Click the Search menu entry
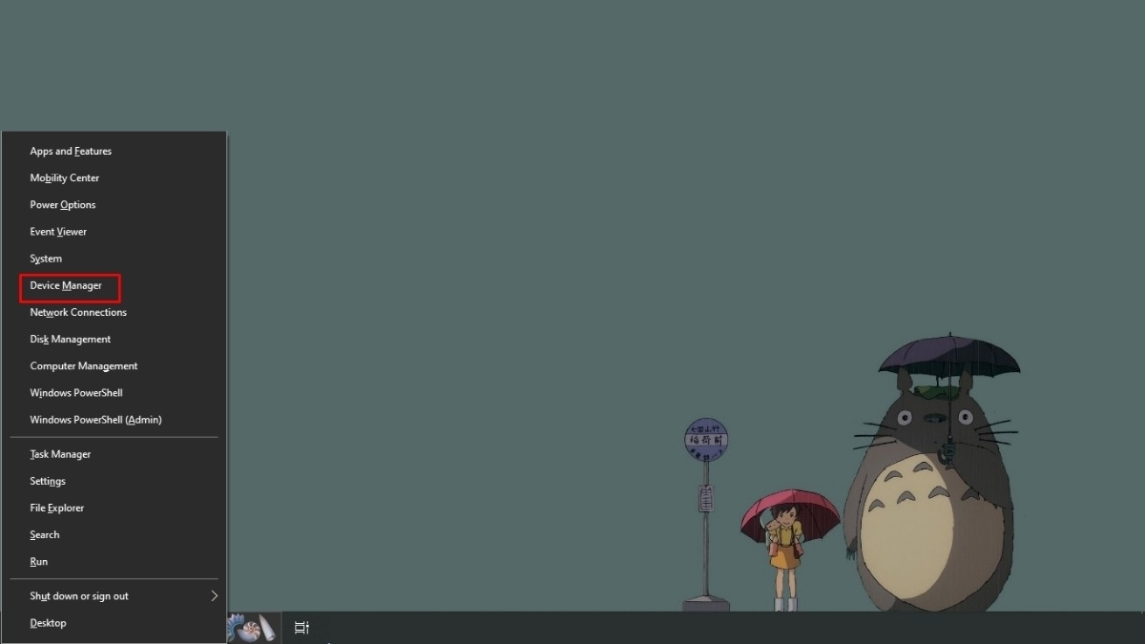1145x644 pixels. tap(45, 535)
